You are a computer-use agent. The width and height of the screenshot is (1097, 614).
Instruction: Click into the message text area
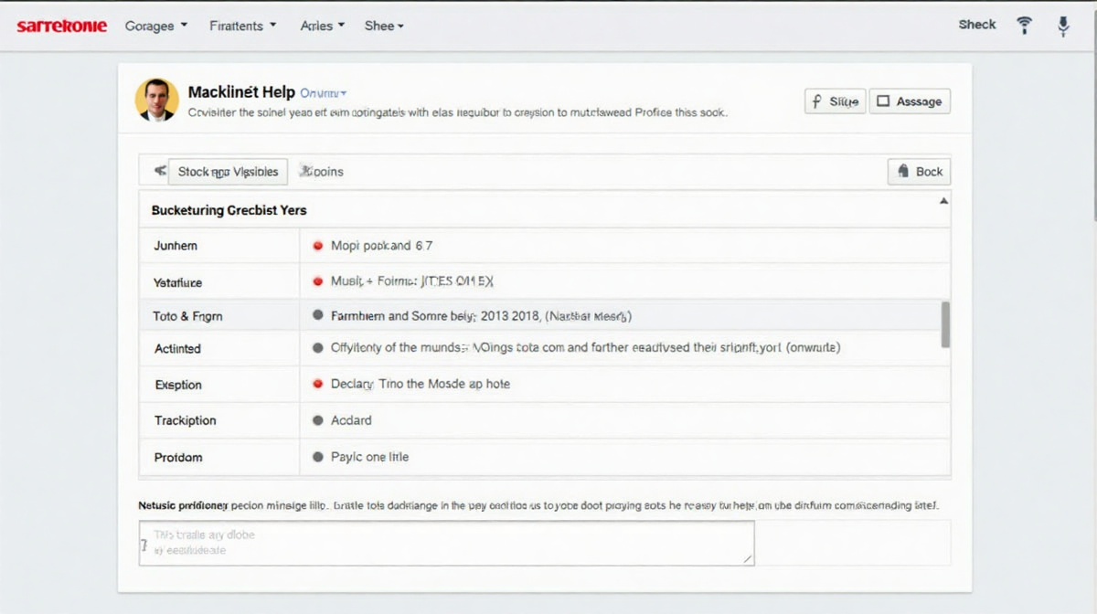pos(446,543)
